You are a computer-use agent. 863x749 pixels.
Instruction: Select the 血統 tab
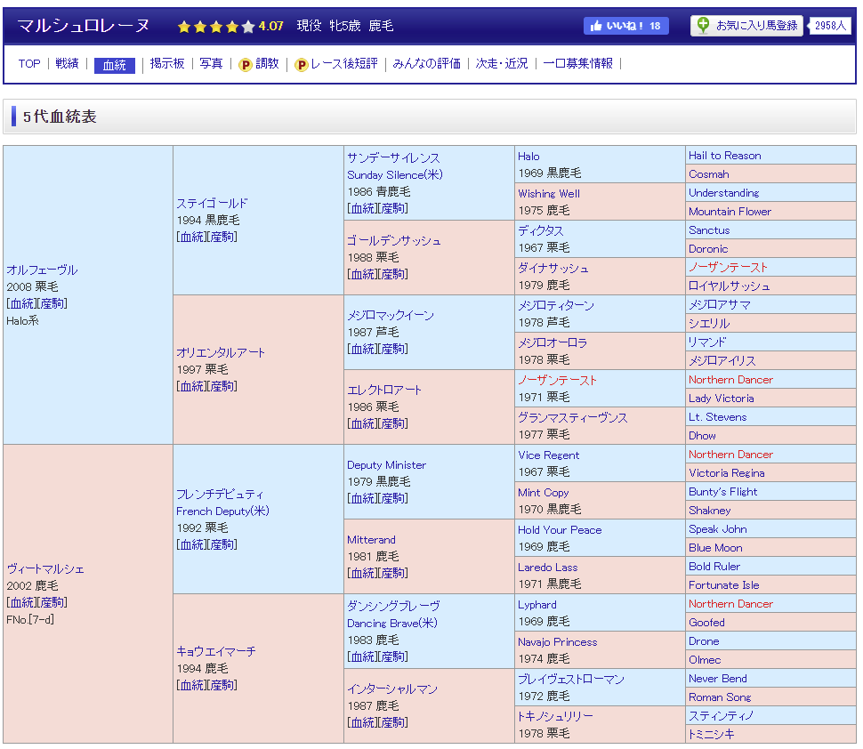click(x=115, y=65)
